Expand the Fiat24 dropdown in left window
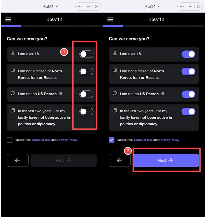 [51, 6]
